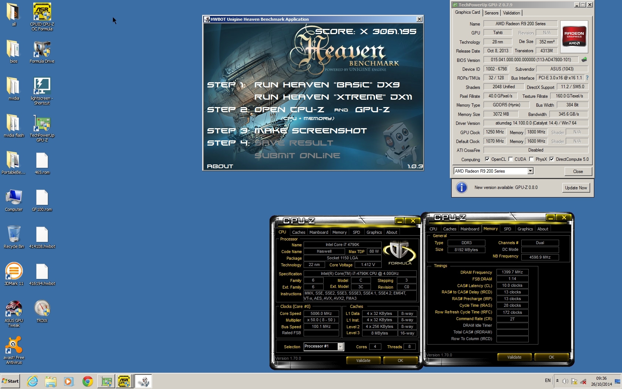Open CPUID CPU-Z OC Formula shortcut
The image size is (622, 389).
click(42, 16)
